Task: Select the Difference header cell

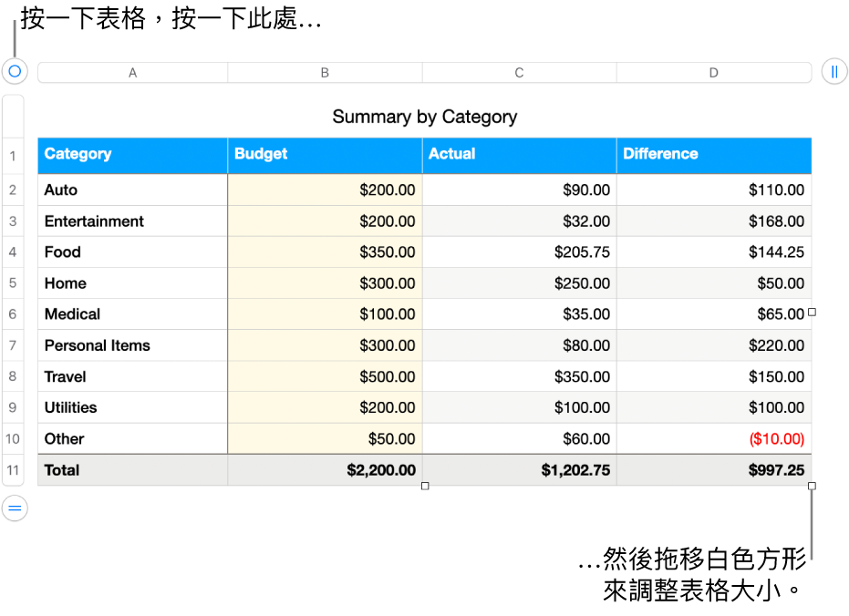Action: [714, 155]
